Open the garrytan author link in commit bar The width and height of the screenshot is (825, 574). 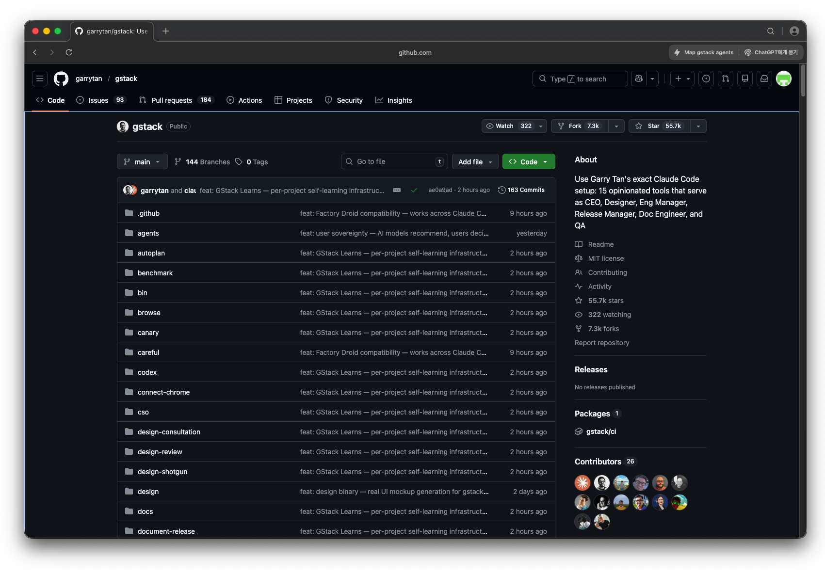[155, 191]
